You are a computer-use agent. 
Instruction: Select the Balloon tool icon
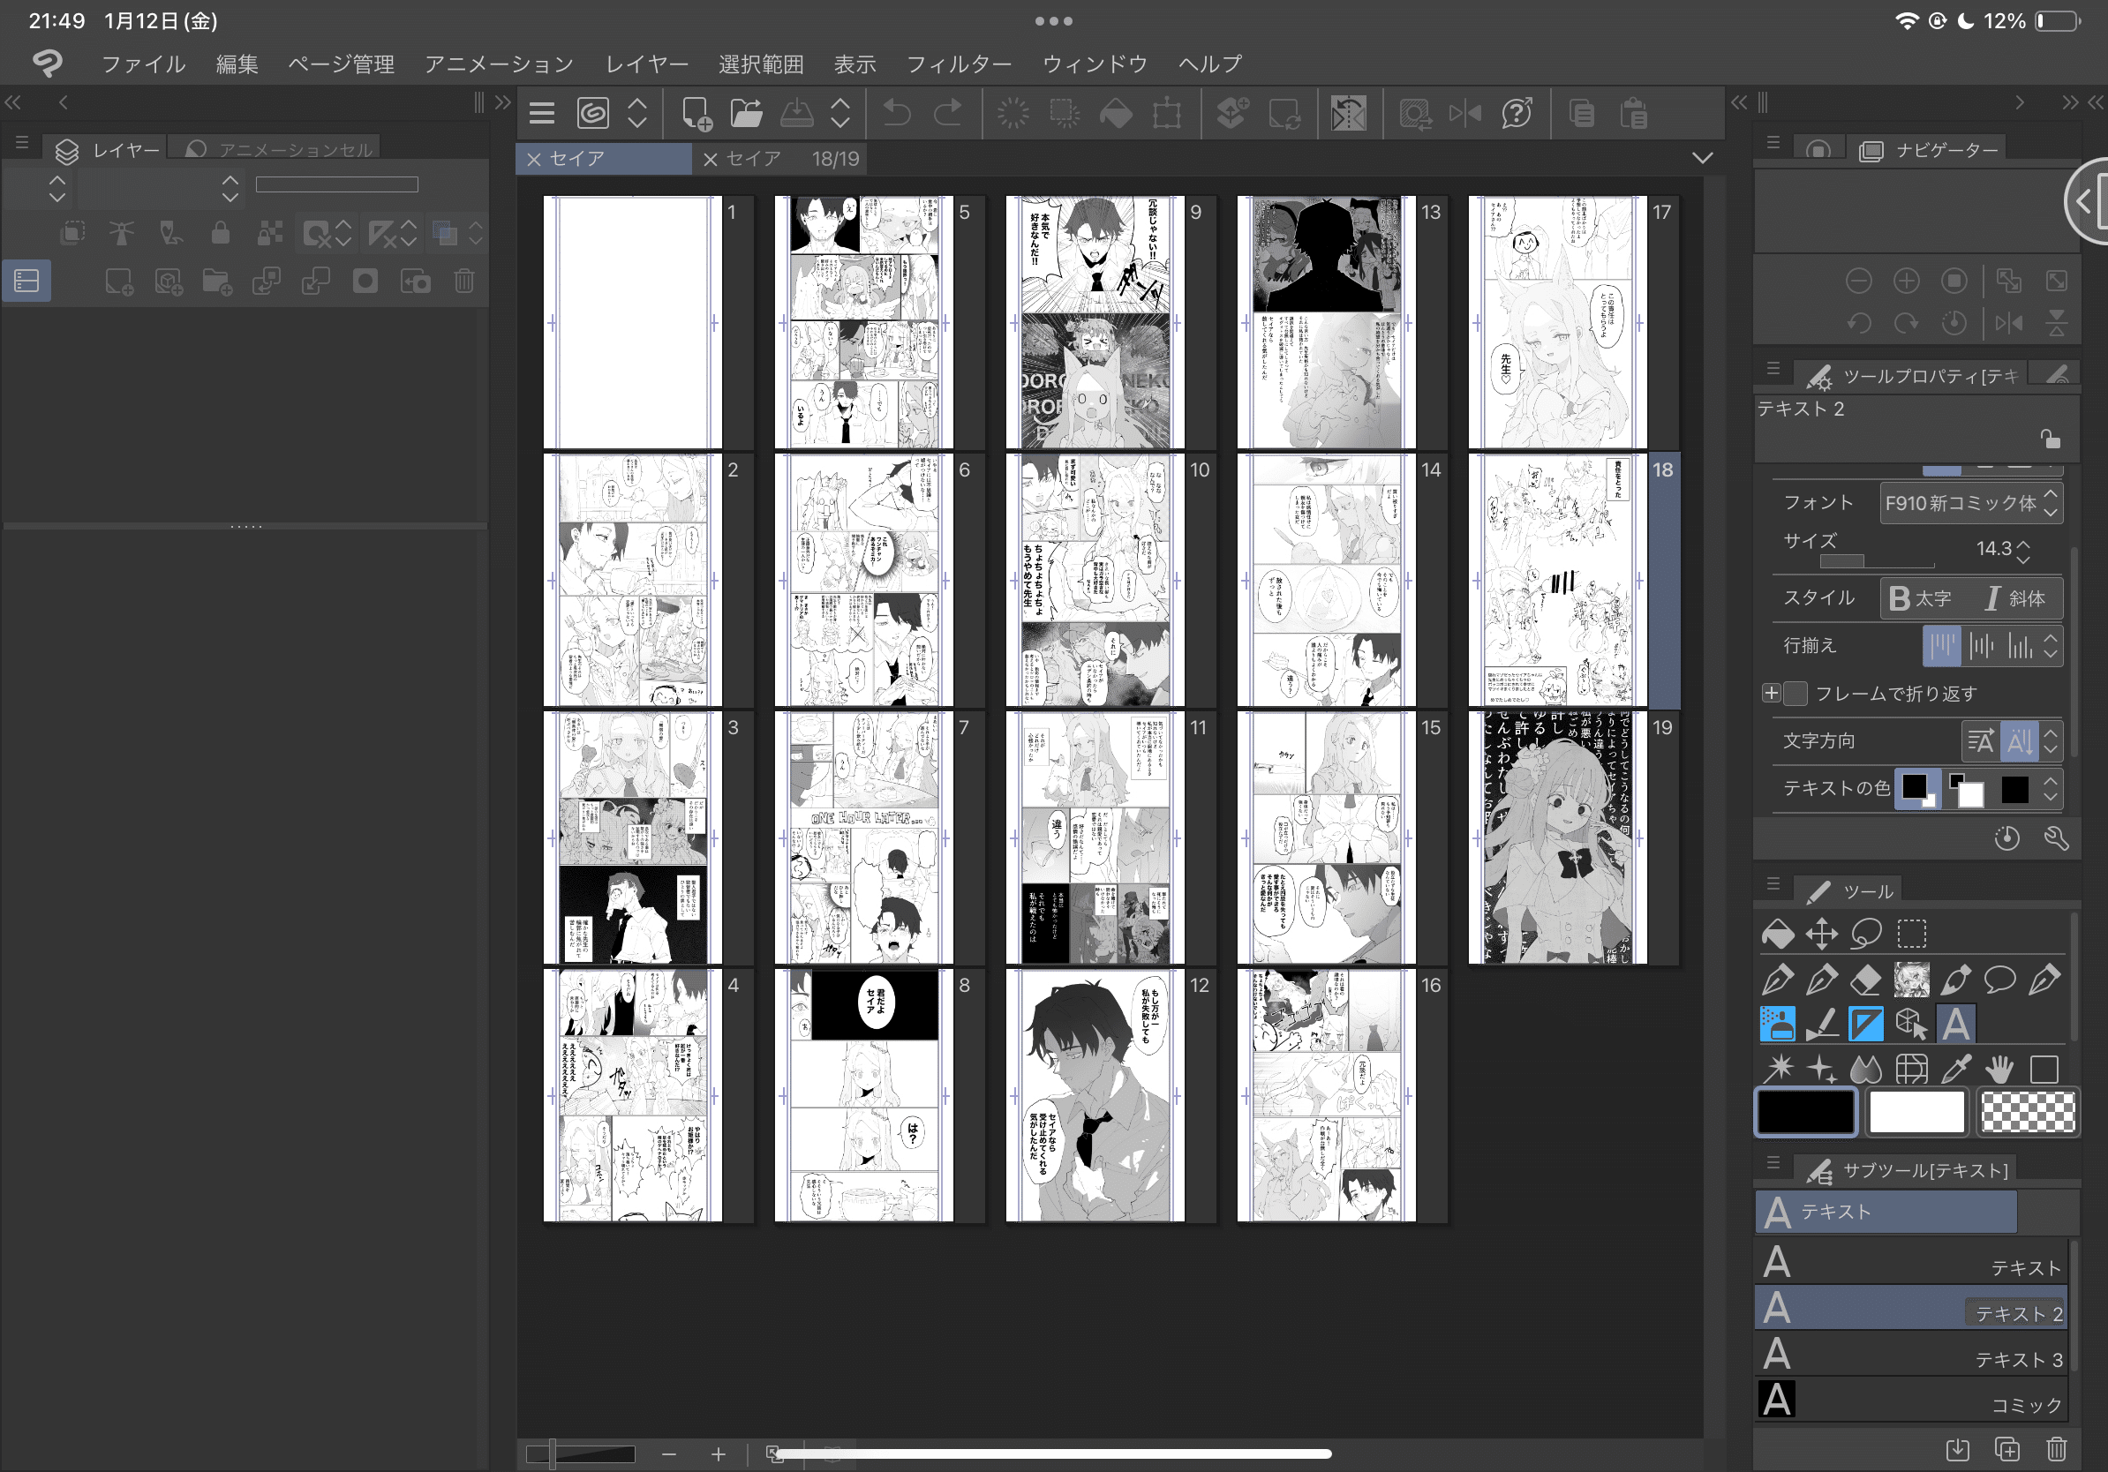[x=1999, y=980]
